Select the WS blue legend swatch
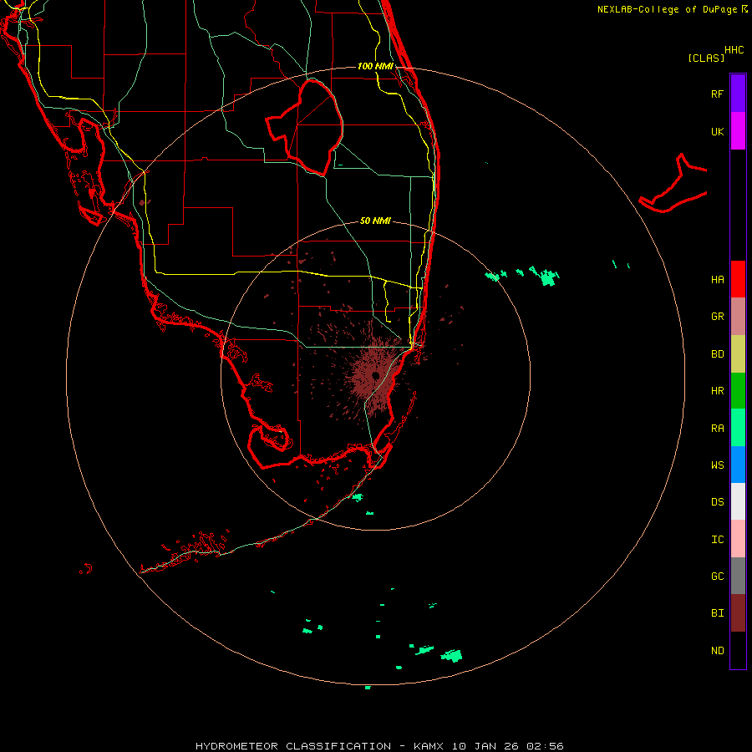Viewport: 752px width, 752px height. click(738, 465)
